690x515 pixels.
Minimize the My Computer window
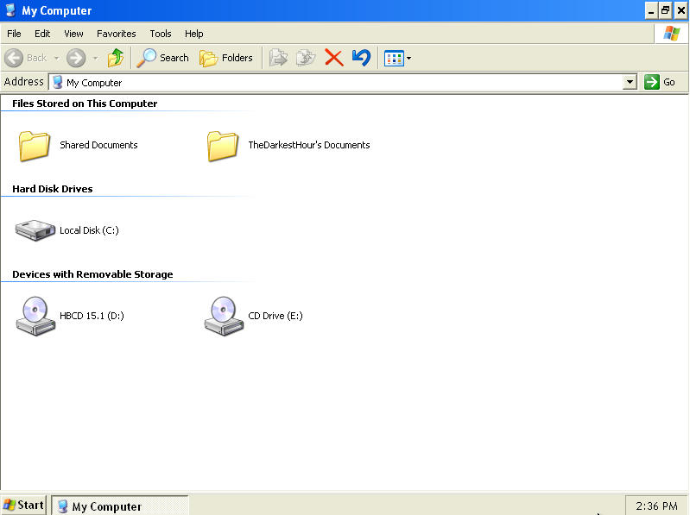(651, 10)
